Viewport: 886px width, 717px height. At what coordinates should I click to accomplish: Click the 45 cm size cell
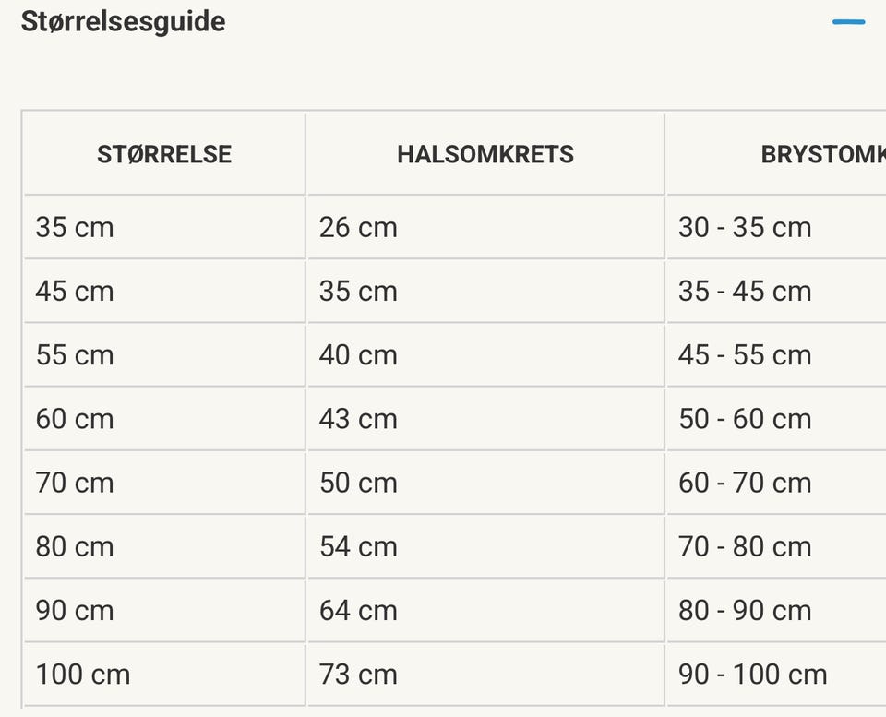tap(75, 291)
